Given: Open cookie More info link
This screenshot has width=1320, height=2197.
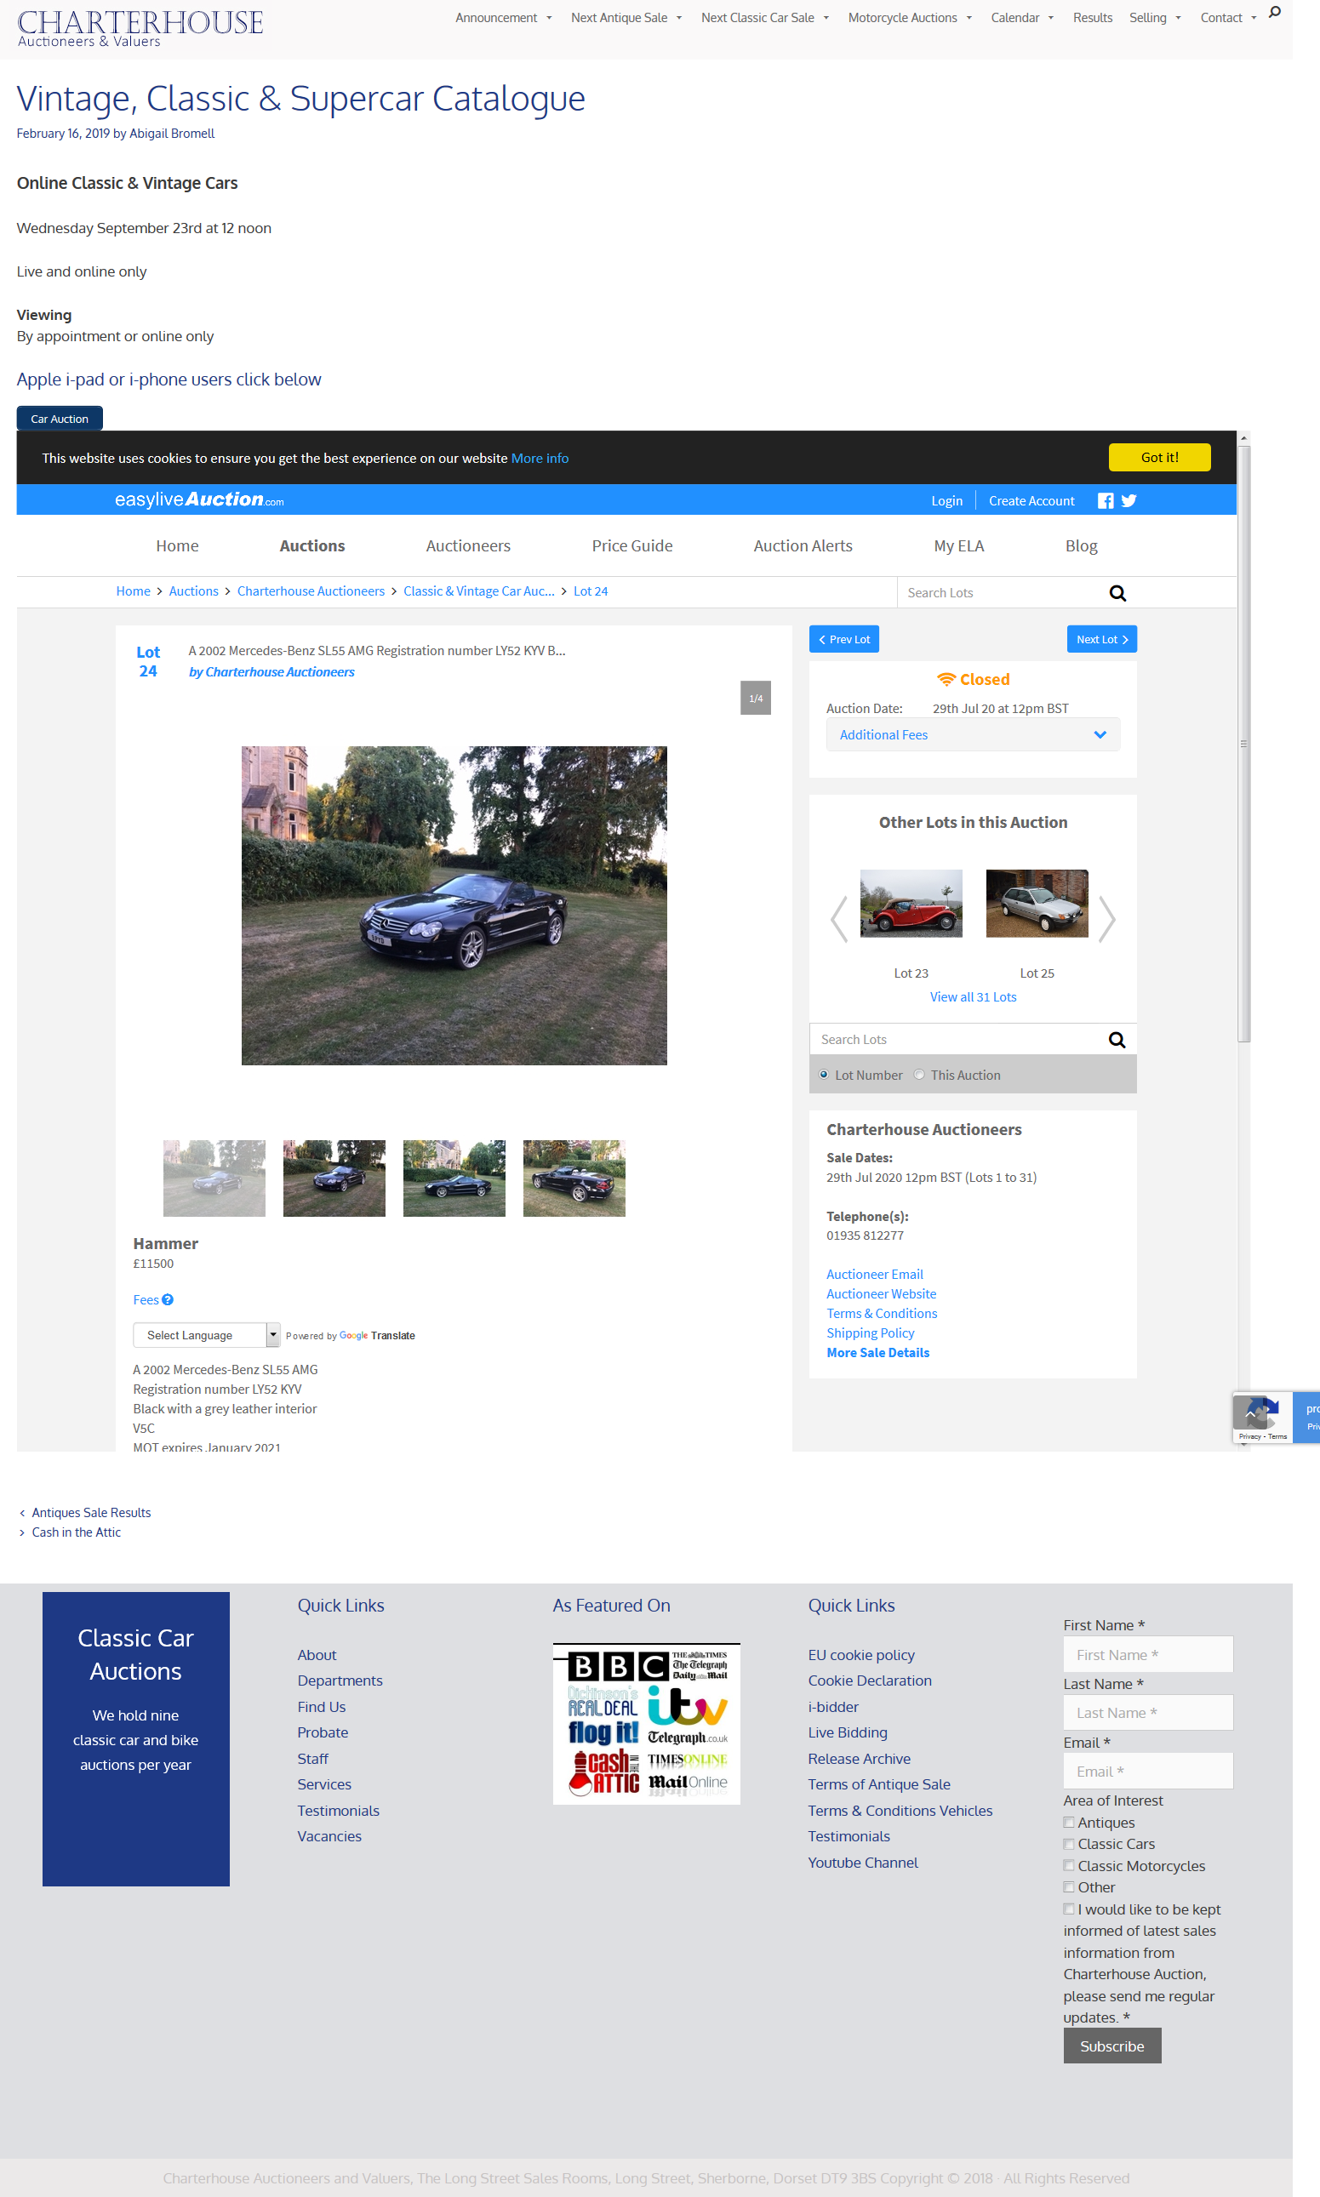Looking at the screenshot, I should (539, 459).
